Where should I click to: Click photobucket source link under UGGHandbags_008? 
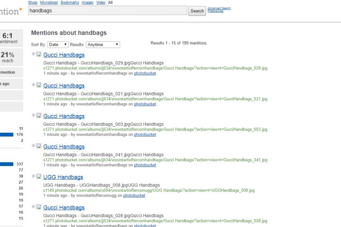134,196
